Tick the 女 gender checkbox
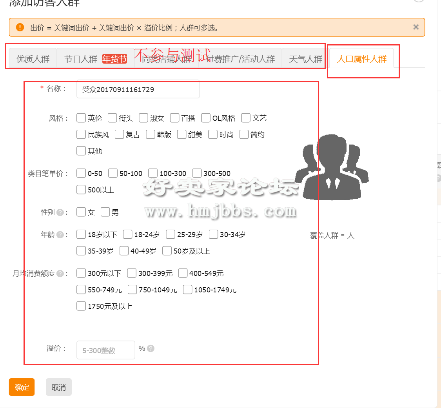The height and width of the screenshot is (408, 441). point(81,212)
